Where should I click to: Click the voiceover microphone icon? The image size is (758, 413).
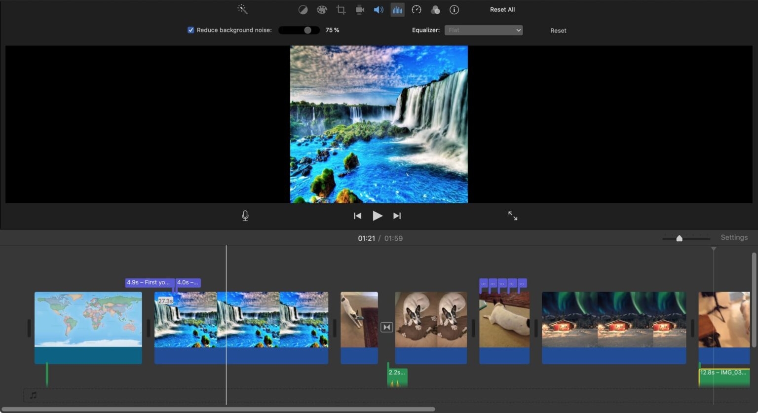pos(245,216)
